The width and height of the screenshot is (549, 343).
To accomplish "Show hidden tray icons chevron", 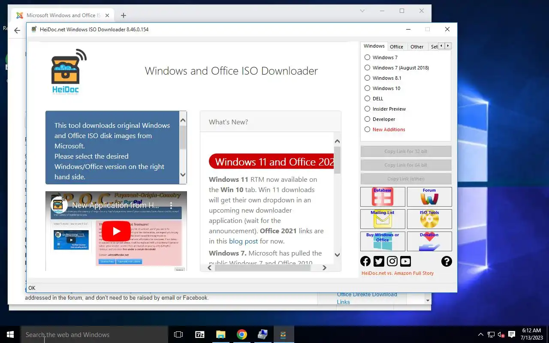I will (480, 334).
